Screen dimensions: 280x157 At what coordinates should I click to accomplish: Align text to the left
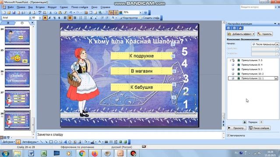pyautogui.click(x=65, y=18)
